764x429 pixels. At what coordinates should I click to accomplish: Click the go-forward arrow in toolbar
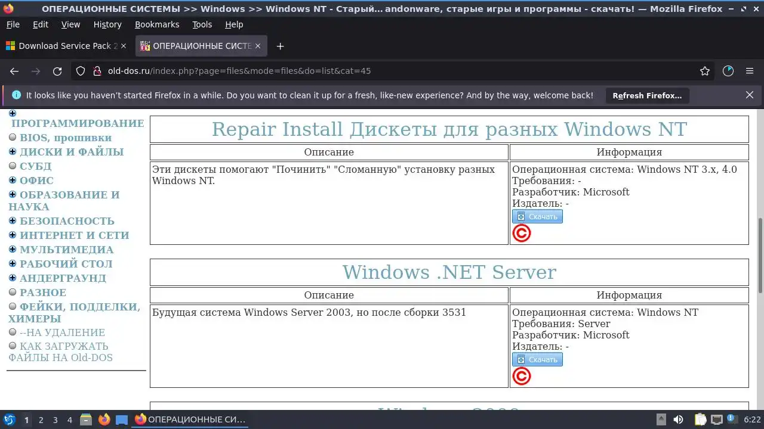pyautogui.click(x=36, y=71)
